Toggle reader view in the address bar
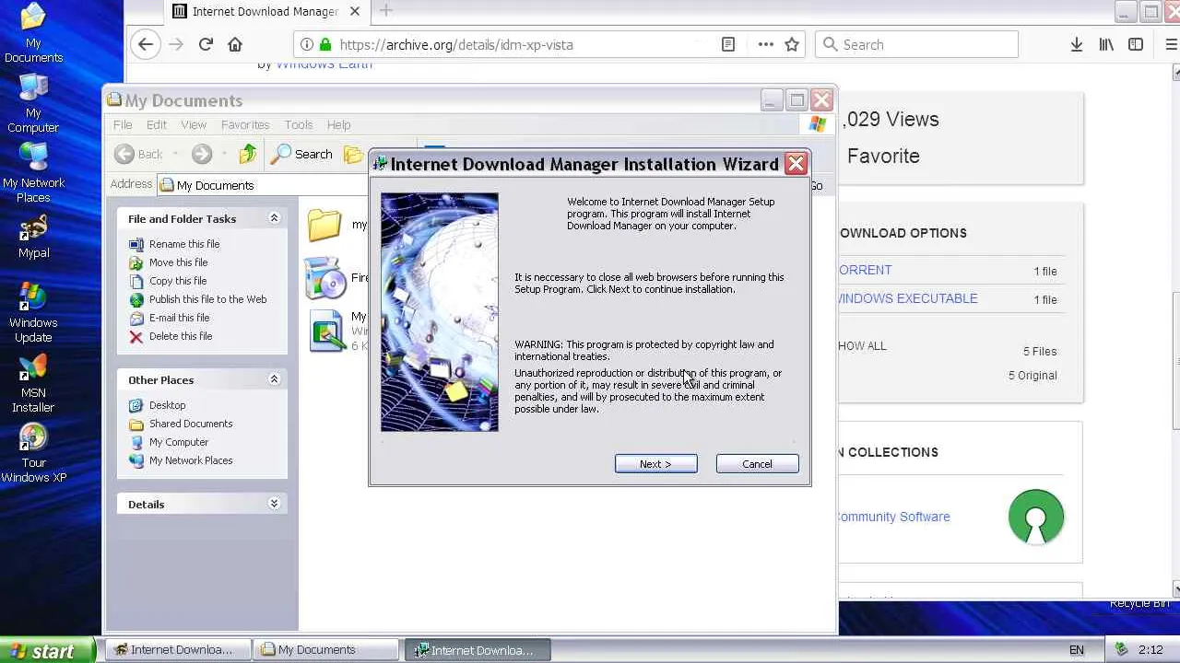Image resolution: width=1180 pixels, height=663 pixels. click(x=728, y=44)
